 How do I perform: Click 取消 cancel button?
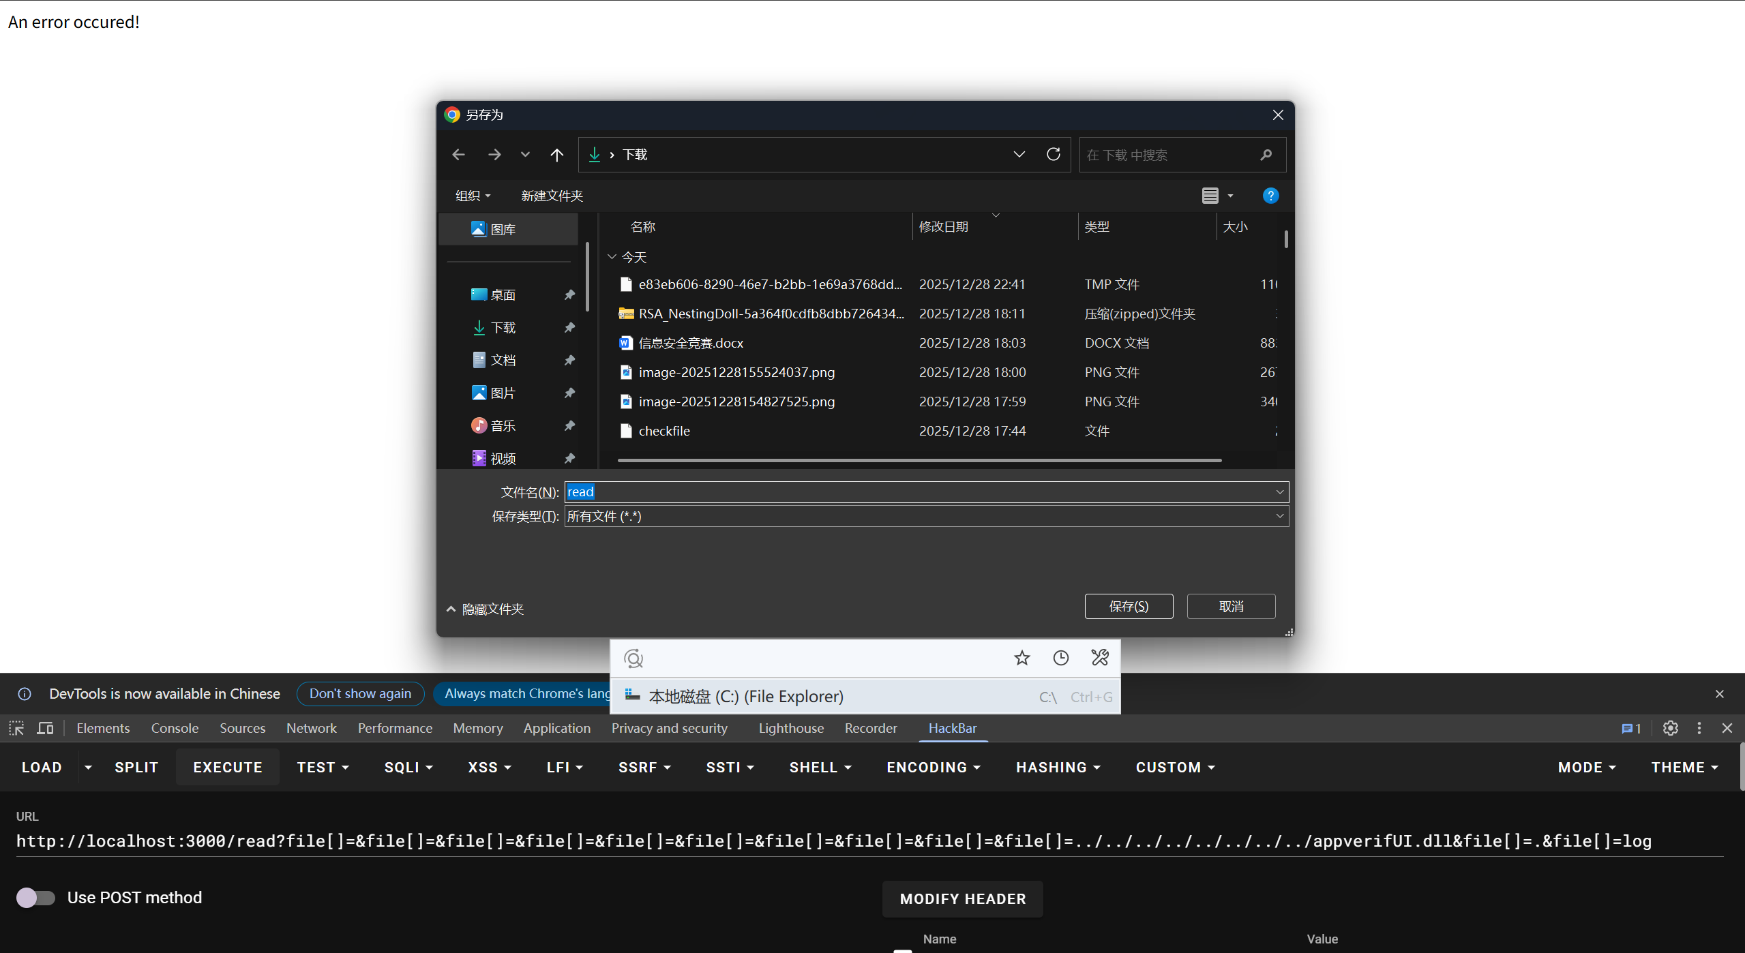click(x=1231, y=606)
